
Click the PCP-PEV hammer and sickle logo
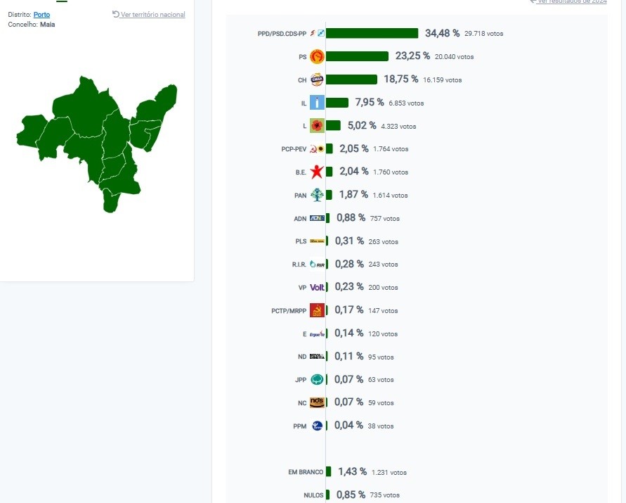tap(317, 149)
